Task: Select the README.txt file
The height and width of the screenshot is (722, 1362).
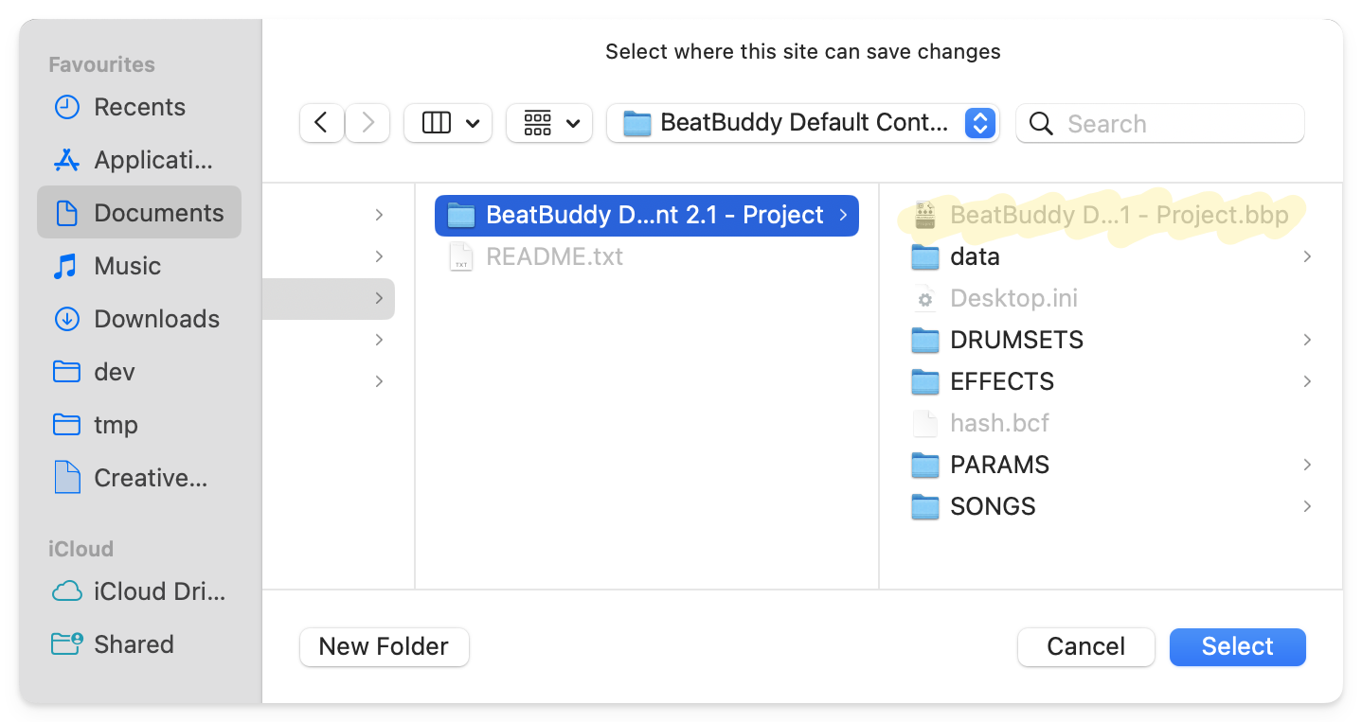Action: coord(555,255)
